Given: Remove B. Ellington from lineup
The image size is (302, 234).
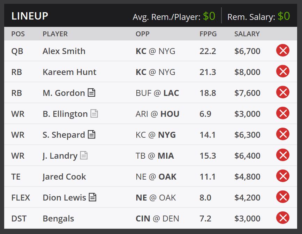Looking at the screenshot, I should click(x=283, y=113).
